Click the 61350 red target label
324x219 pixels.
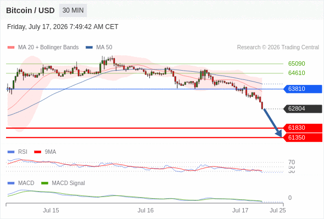click(x=303, y=137)
